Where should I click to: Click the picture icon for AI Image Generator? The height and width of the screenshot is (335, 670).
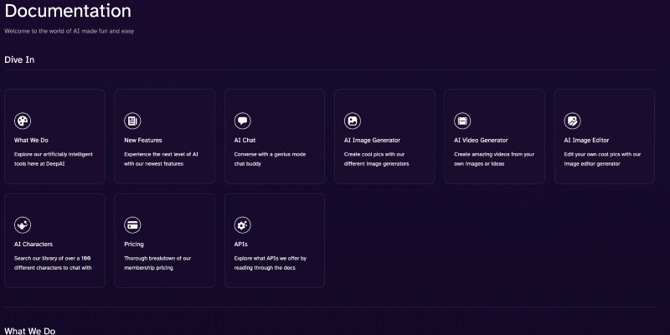tap(353, 121)
